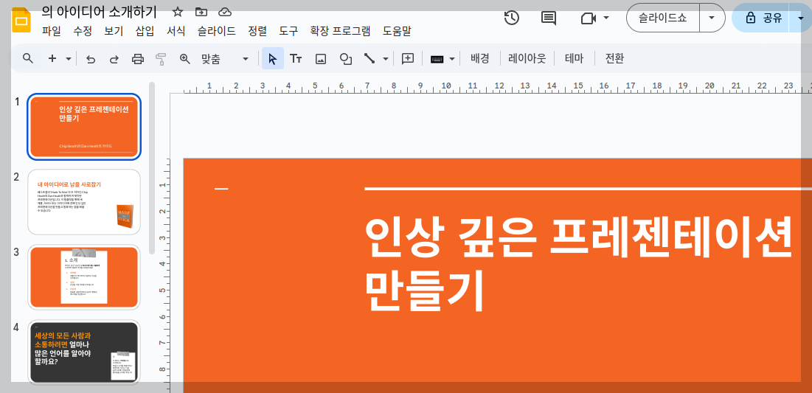Open the 도구 menu
Screen dimensions: 812x393
pos(288,31)
